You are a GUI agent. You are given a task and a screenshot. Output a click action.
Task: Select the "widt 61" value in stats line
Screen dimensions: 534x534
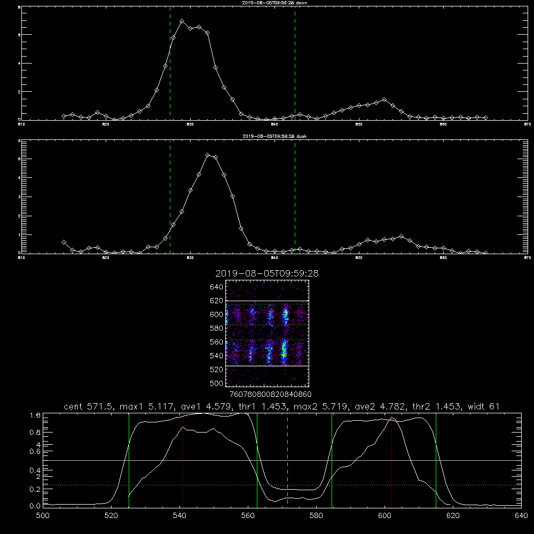coord(484,406)
